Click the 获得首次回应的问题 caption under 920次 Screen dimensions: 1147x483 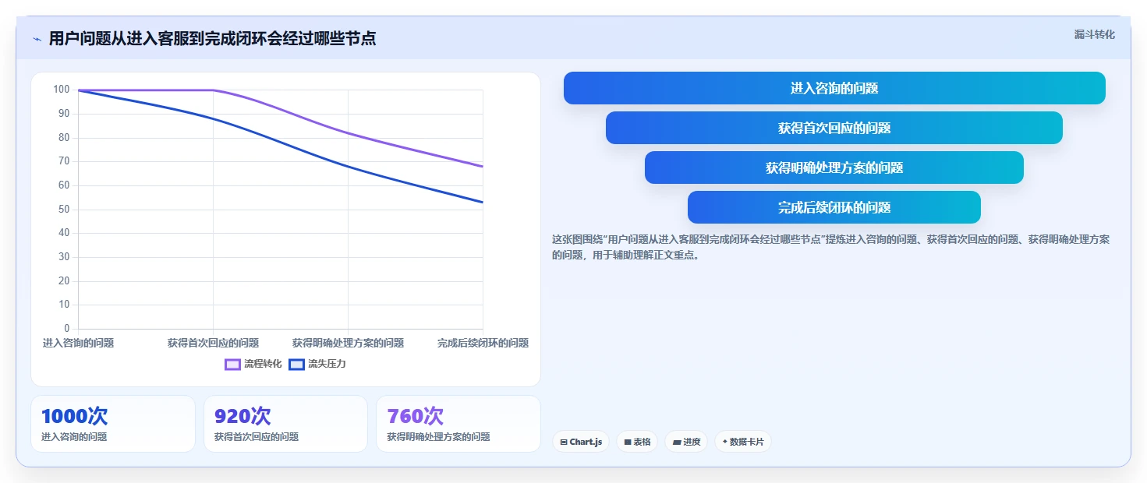pyautogui.click(x=257, y=437)
